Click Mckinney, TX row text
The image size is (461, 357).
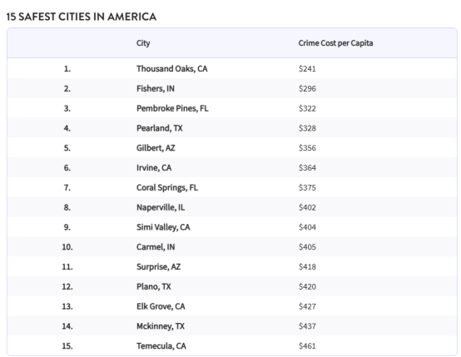pos(161,326)
